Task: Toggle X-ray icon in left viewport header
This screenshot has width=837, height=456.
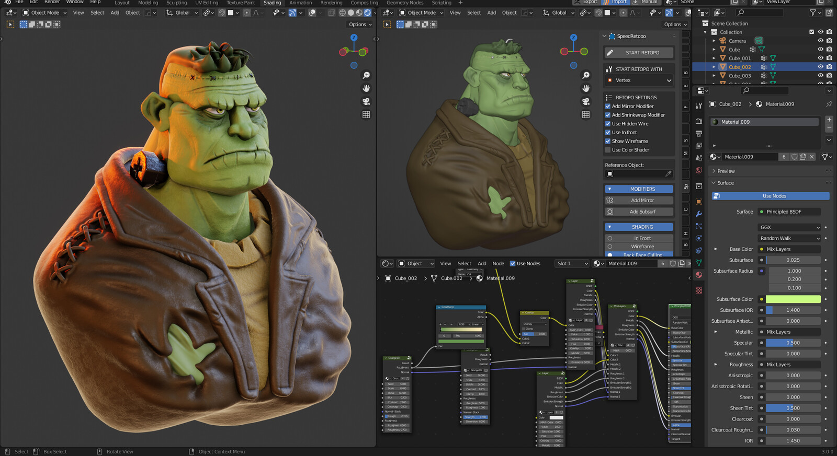Action: coord(332,13)
